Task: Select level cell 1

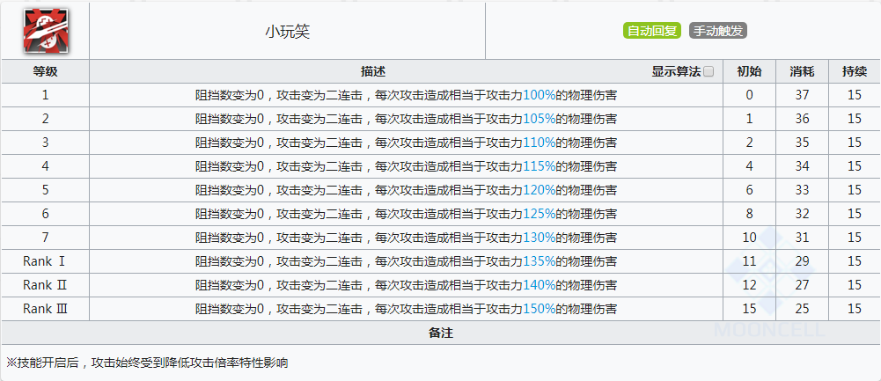Action: coord(45,95)
